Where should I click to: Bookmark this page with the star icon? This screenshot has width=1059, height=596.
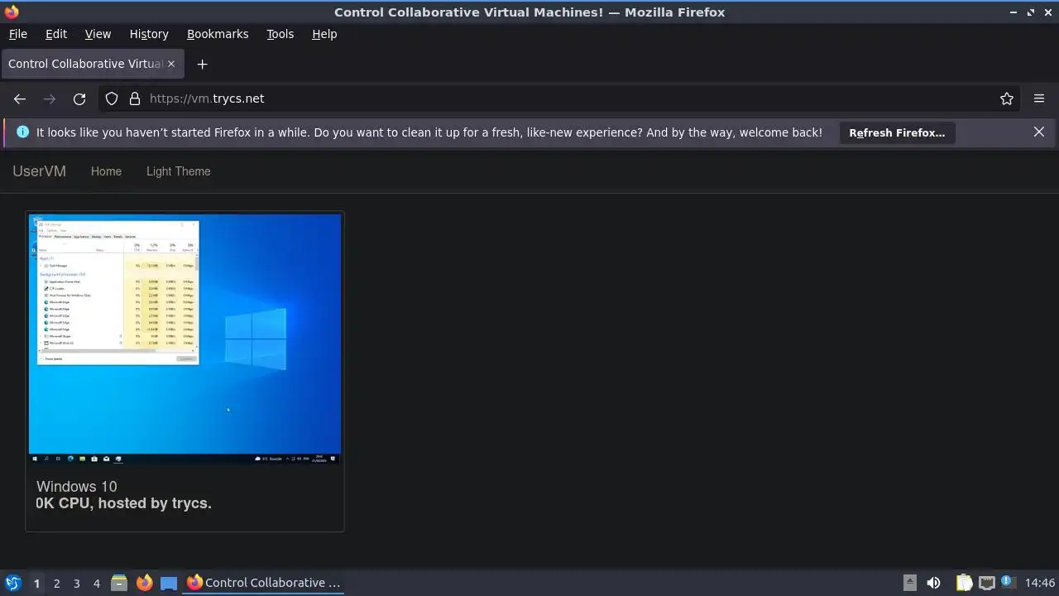pyautogui.click(x=1007, y=99)
